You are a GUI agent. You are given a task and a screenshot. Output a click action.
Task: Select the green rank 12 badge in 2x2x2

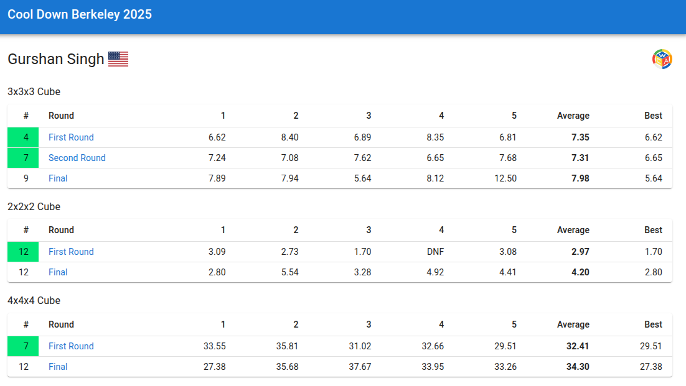pyautogui.click(x=23, y=252)
